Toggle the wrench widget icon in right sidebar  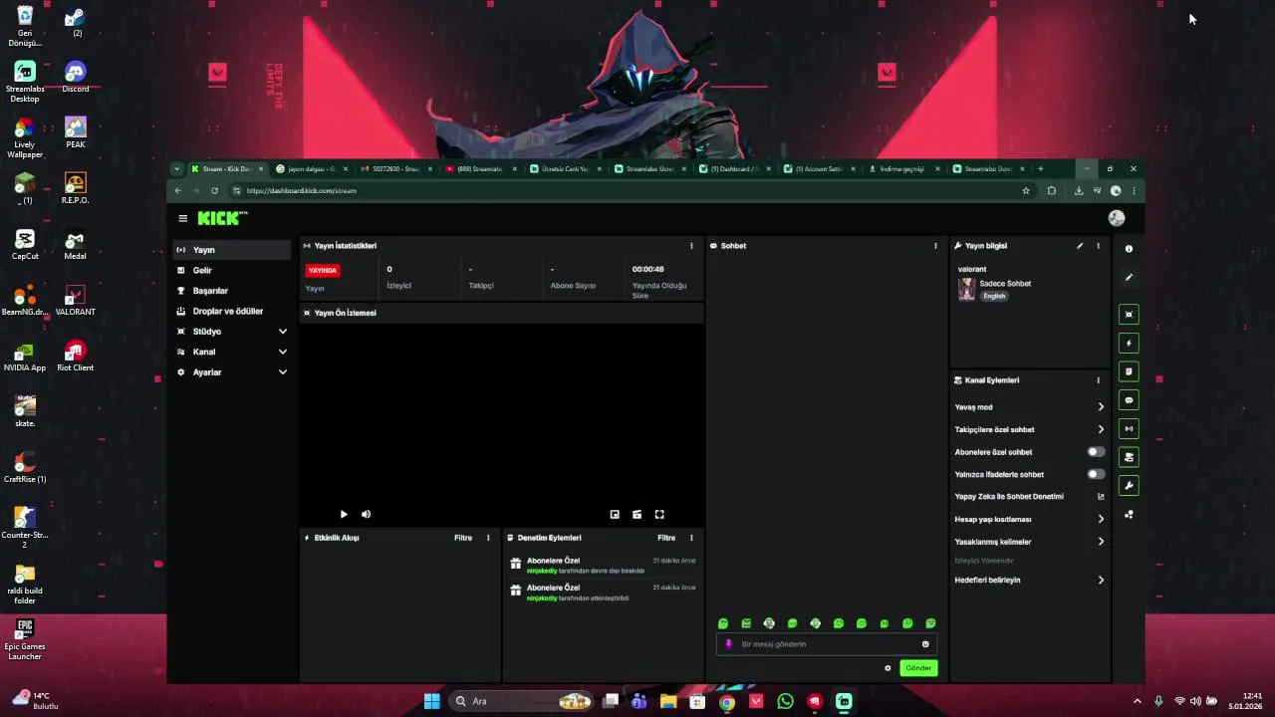click(1129, 486)
